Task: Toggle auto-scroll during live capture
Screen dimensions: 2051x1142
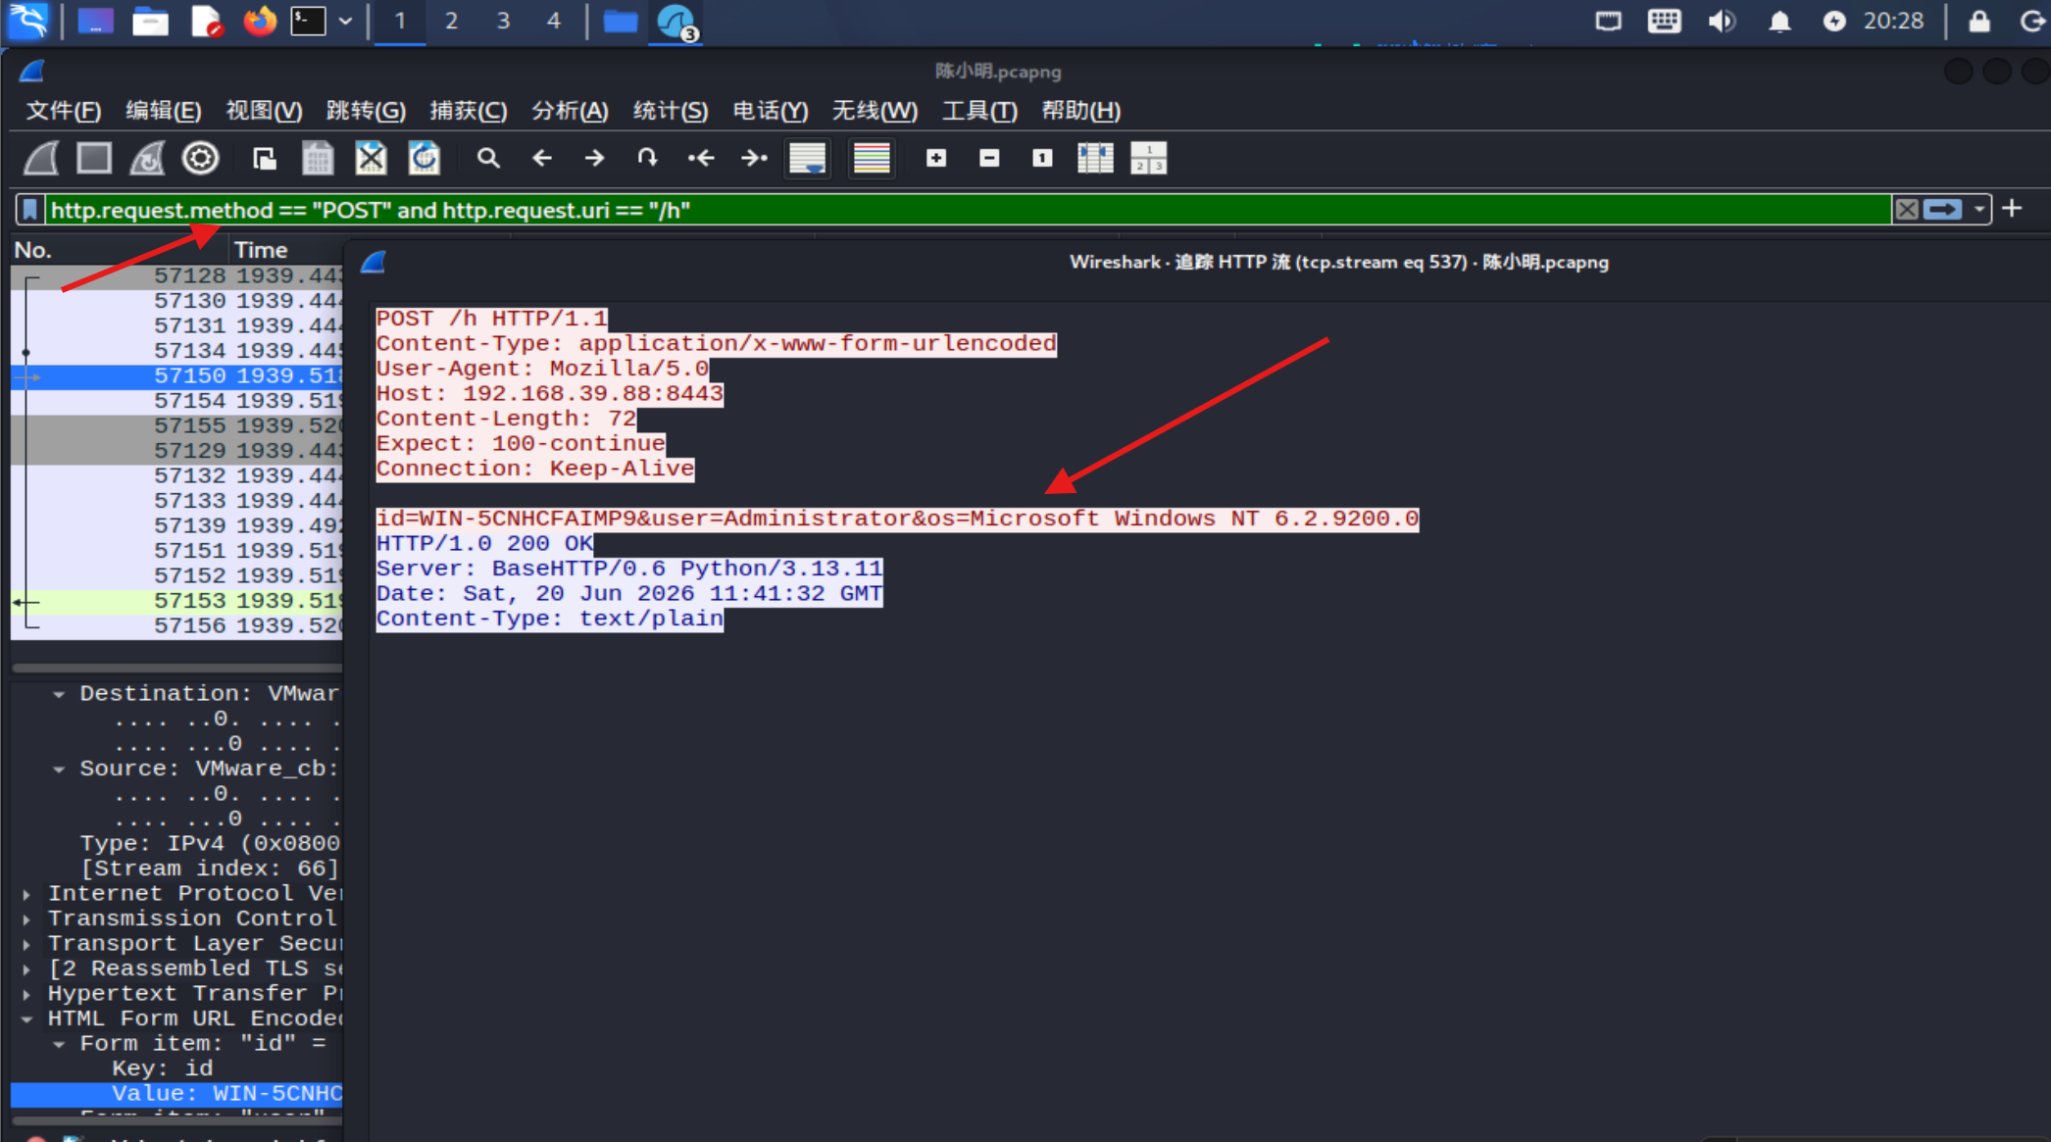Action: tap(808, 158)
